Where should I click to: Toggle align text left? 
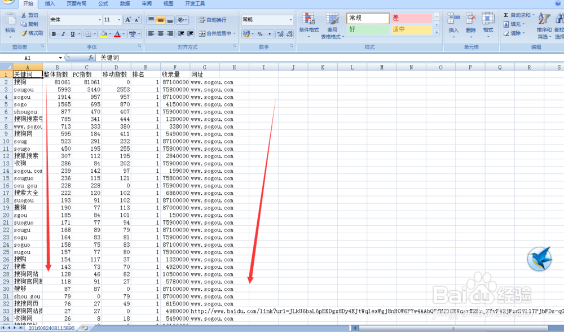151,33
